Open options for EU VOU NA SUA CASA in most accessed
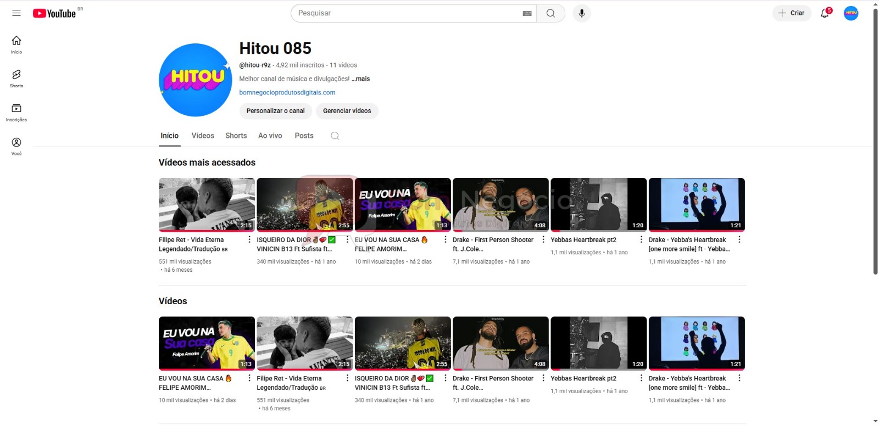This screenshot has height=425, width=879. tap(445, 239)
